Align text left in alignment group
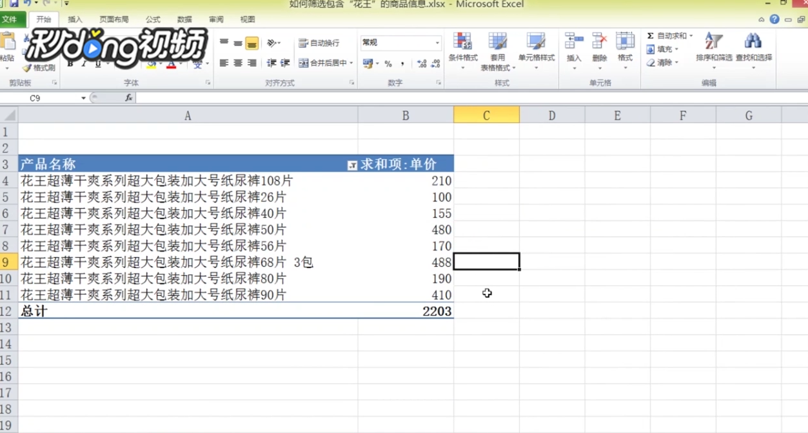The height and width of the screenshot is (433, 808). coord(224,63)
